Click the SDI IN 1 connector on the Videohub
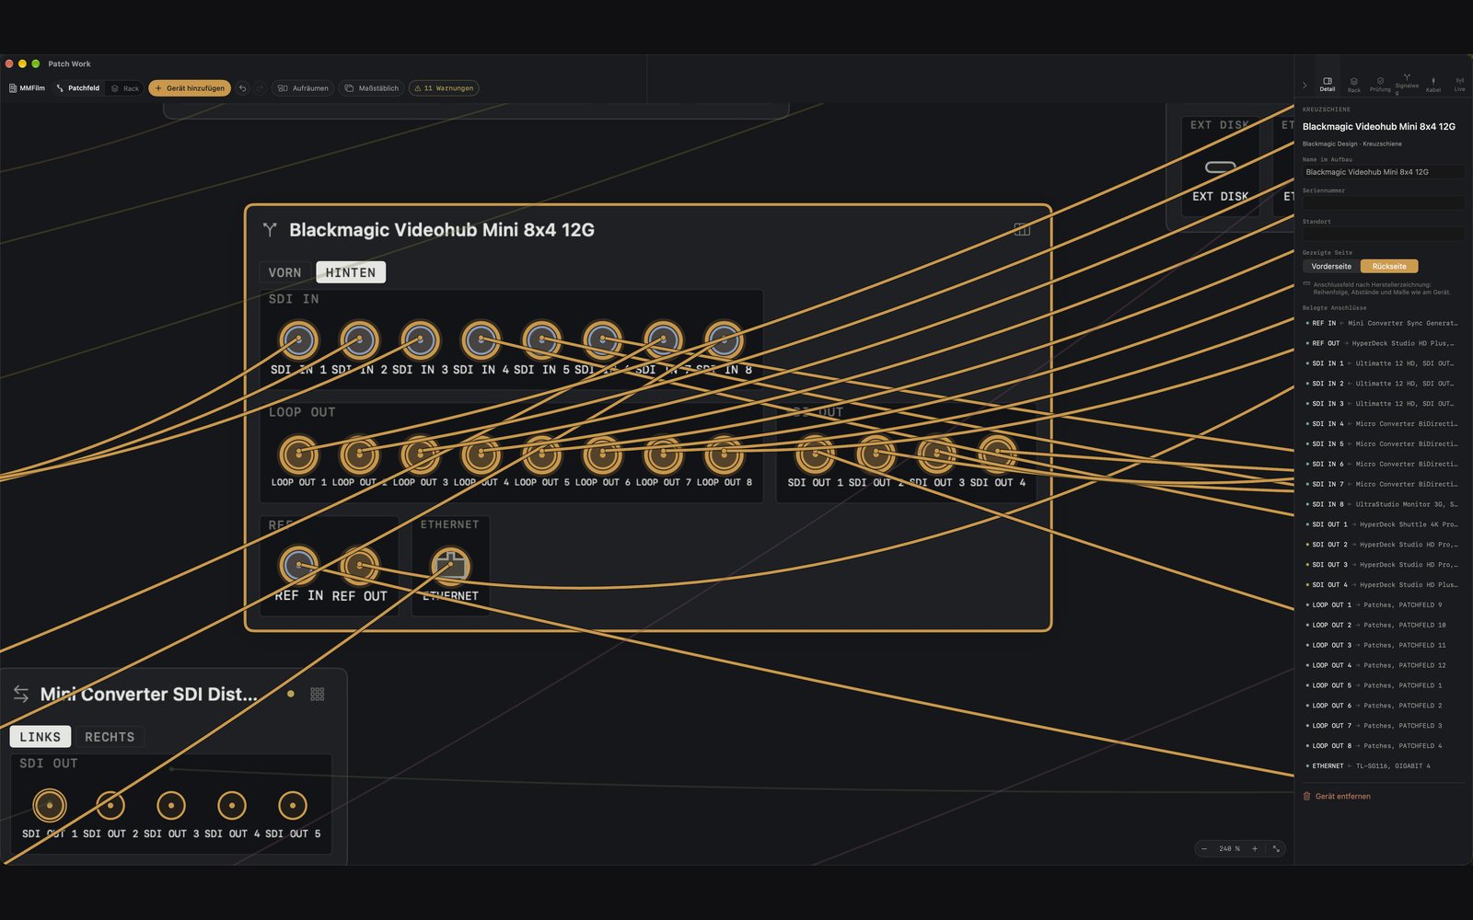 pyautogui.click(x=298, y=340)
